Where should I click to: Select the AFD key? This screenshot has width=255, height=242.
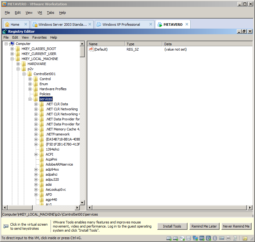coord(49,195)
